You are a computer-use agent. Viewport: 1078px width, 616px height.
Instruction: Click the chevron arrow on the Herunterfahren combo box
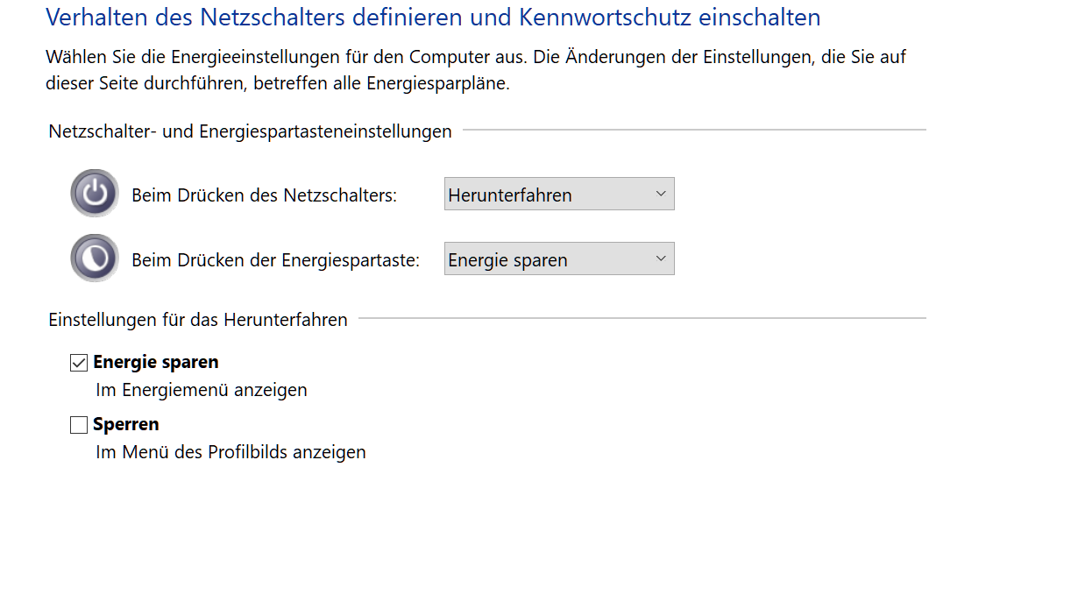[x=661, y=195]
